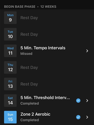This screenshot has height=125, width=94.
Task: Select the Fri 13 date tile
Action: [x=10, y=84]
